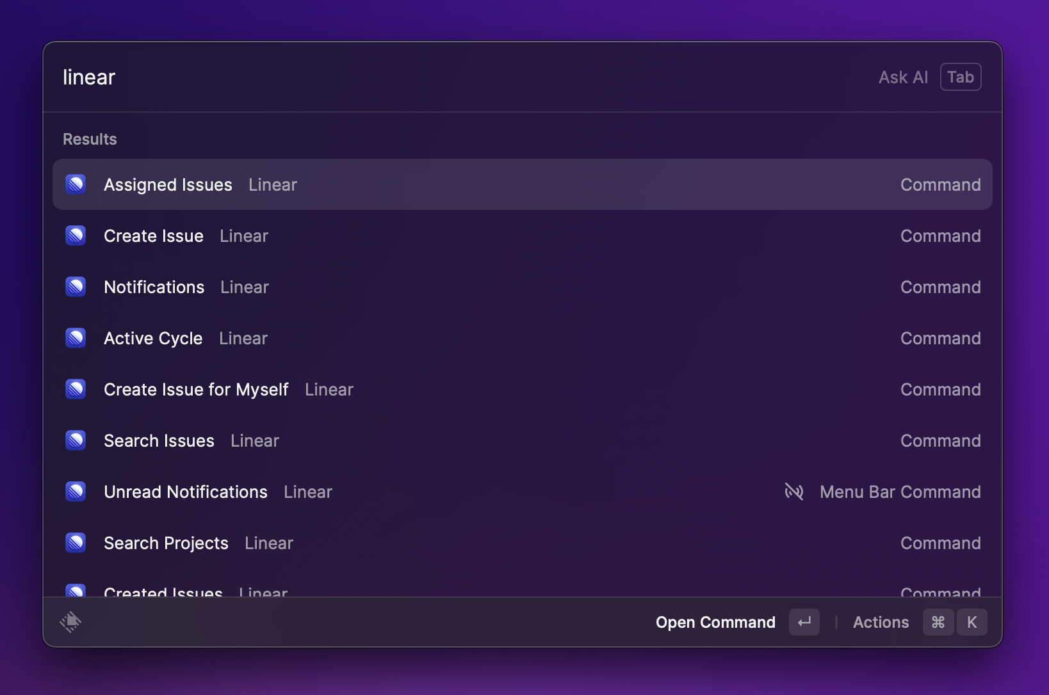Click the muted sound icon on Unread Notifications

pyautogui.click(x=794, y=491)
